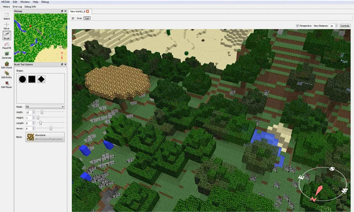This screenshot has height=212, width=354.
Task: Open the Window menu
Action: coord(25,2)
